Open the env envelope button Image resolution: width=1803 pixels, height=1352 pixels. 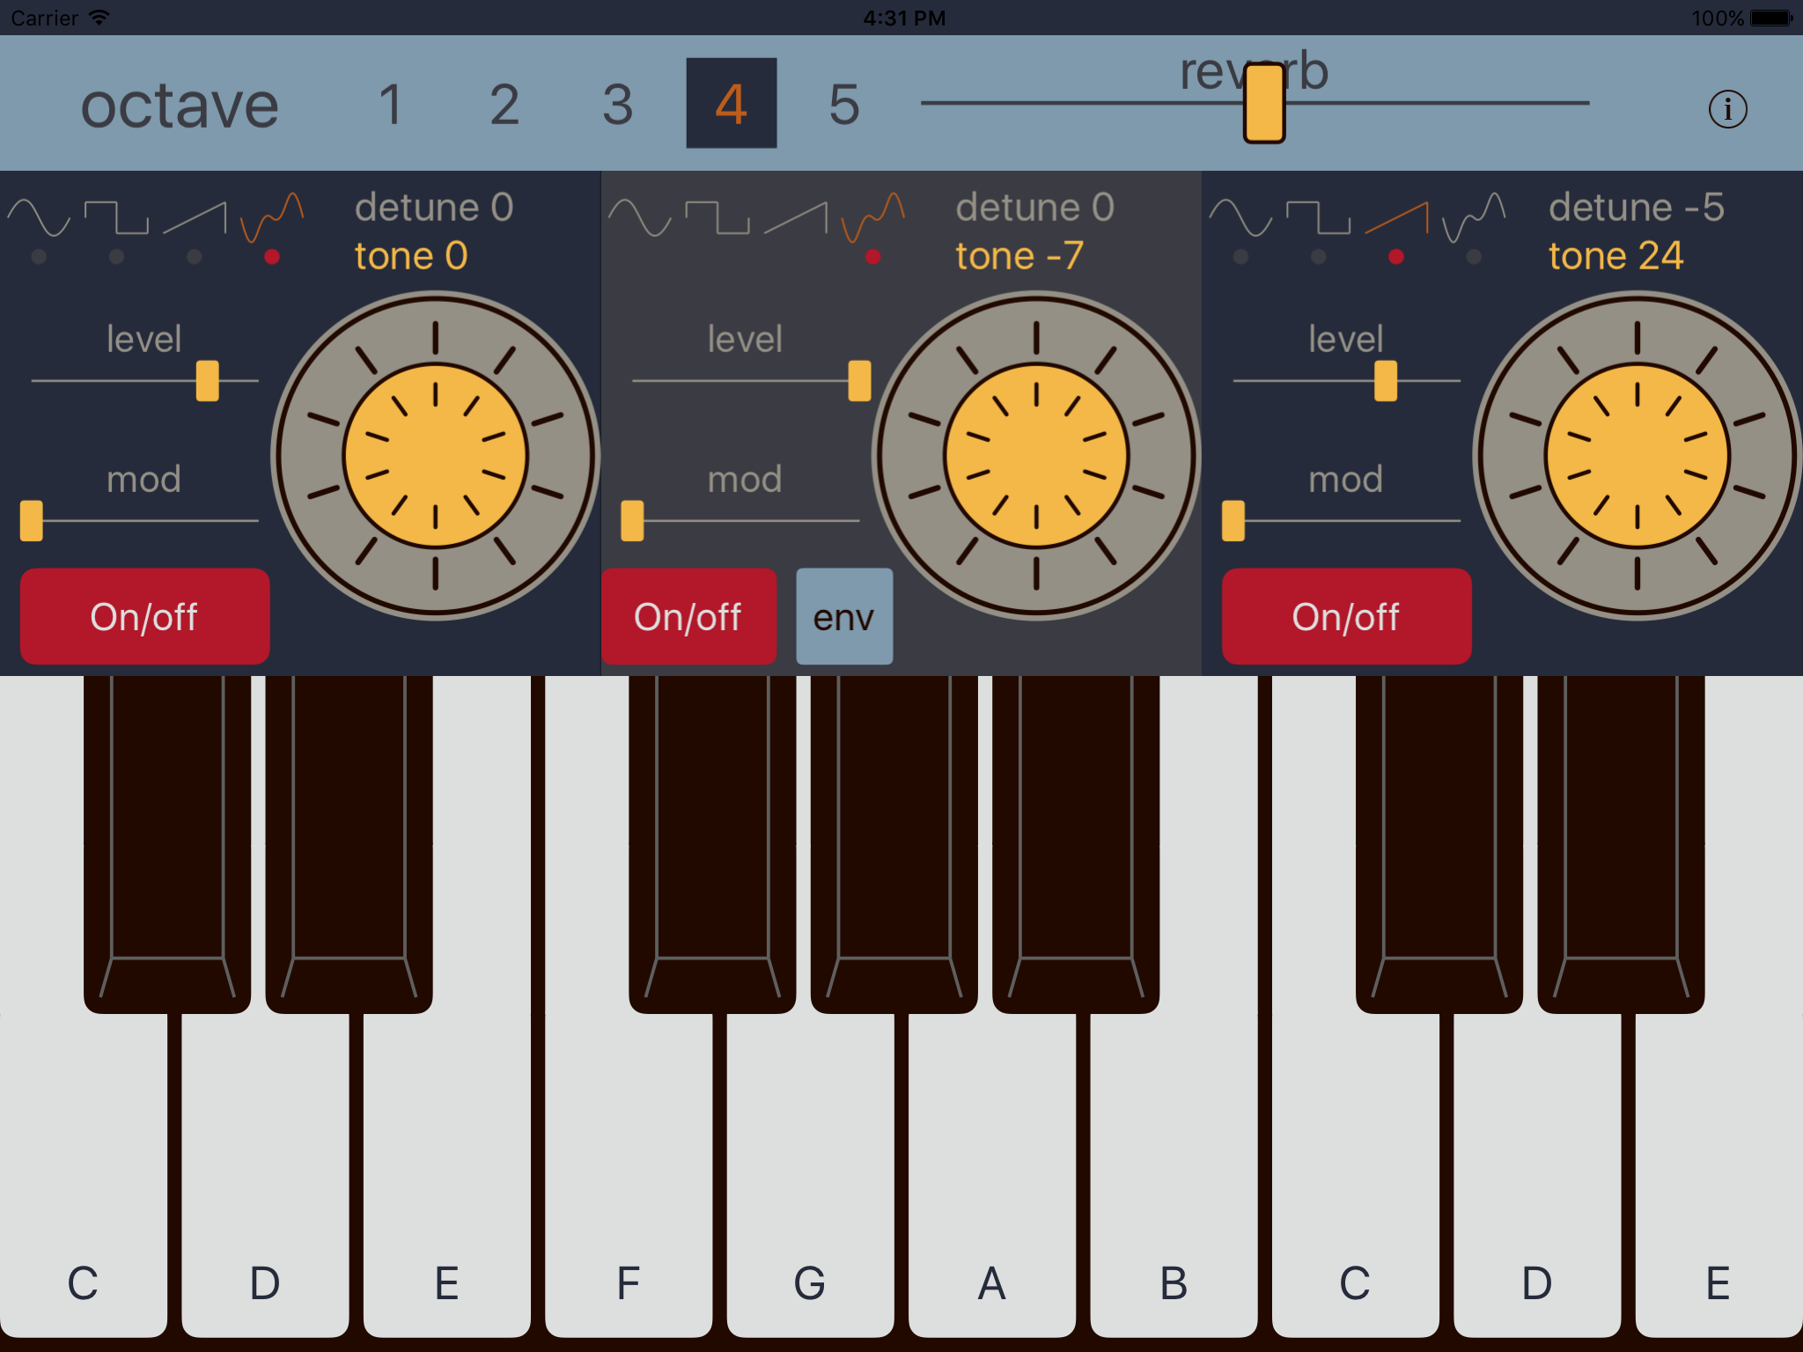click(x=843, y=616)
